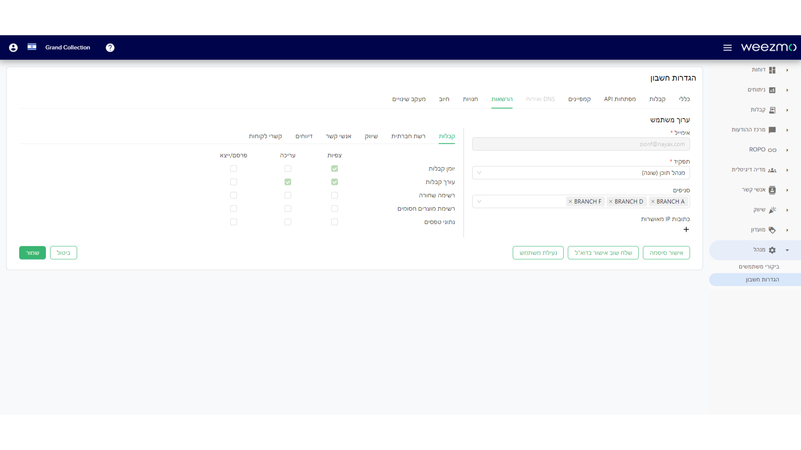Open the סניפים branches dropdown arrow
This screenshot has width=801, height=450.
(479, 202)
